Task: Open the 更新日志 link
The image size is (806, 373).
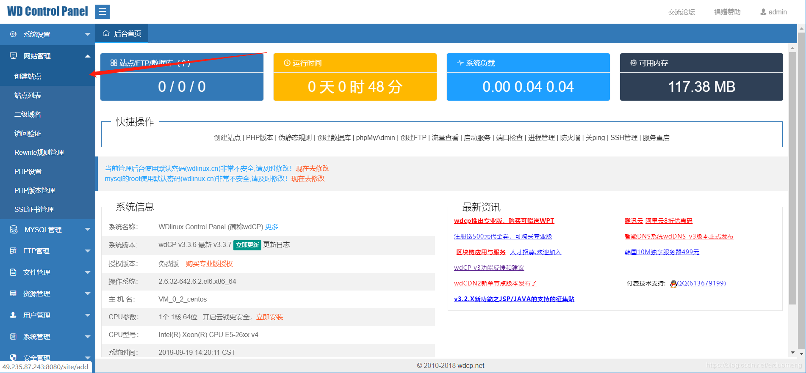Action: tap(277, 245)
